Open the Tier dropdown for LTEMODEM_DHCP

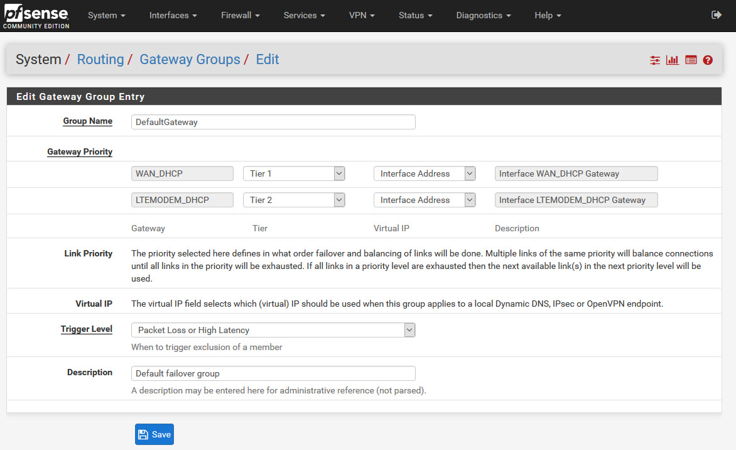[294, 200]
